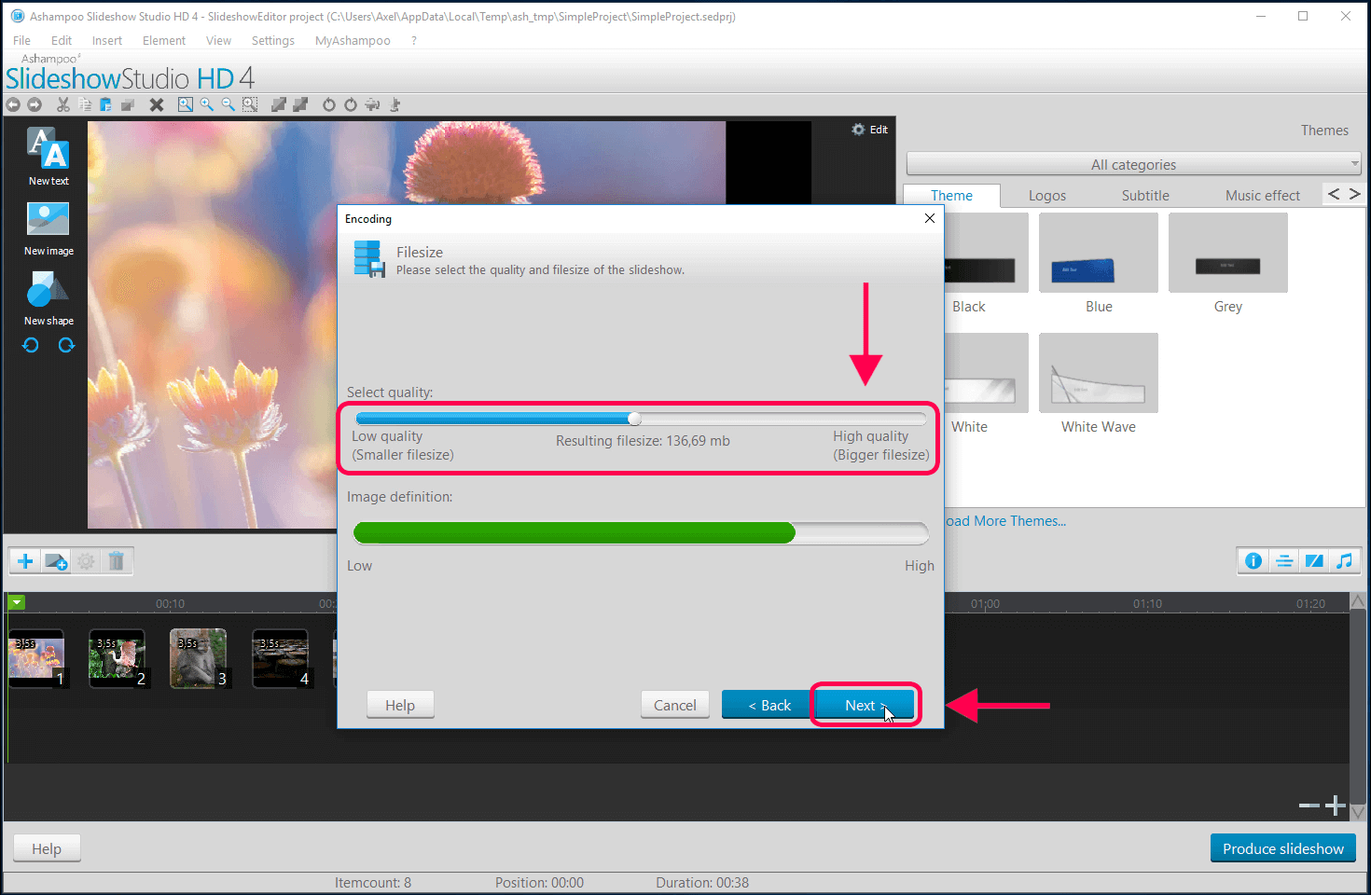Click Next in the Encoding dialog

pyautogui.click(x=865, y=705)
